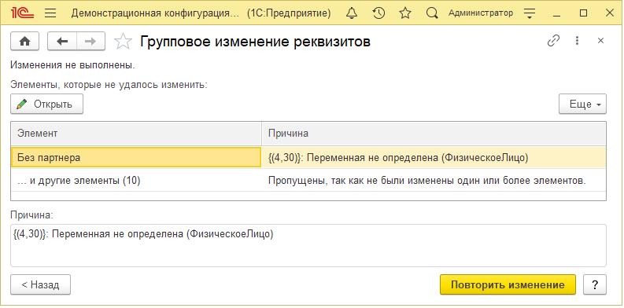Sort by Причина column header
The height and width of the screenshot is (308, 624).
click(434, 134)
